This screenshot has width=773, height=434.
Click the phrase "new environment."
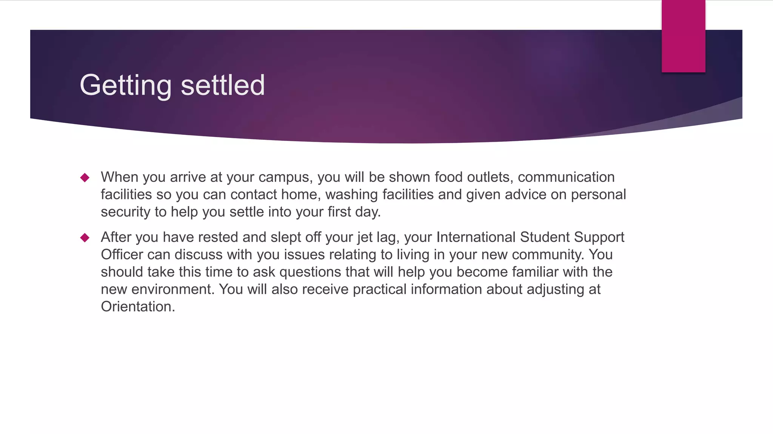pyautogui.click(x=158, y=289)
